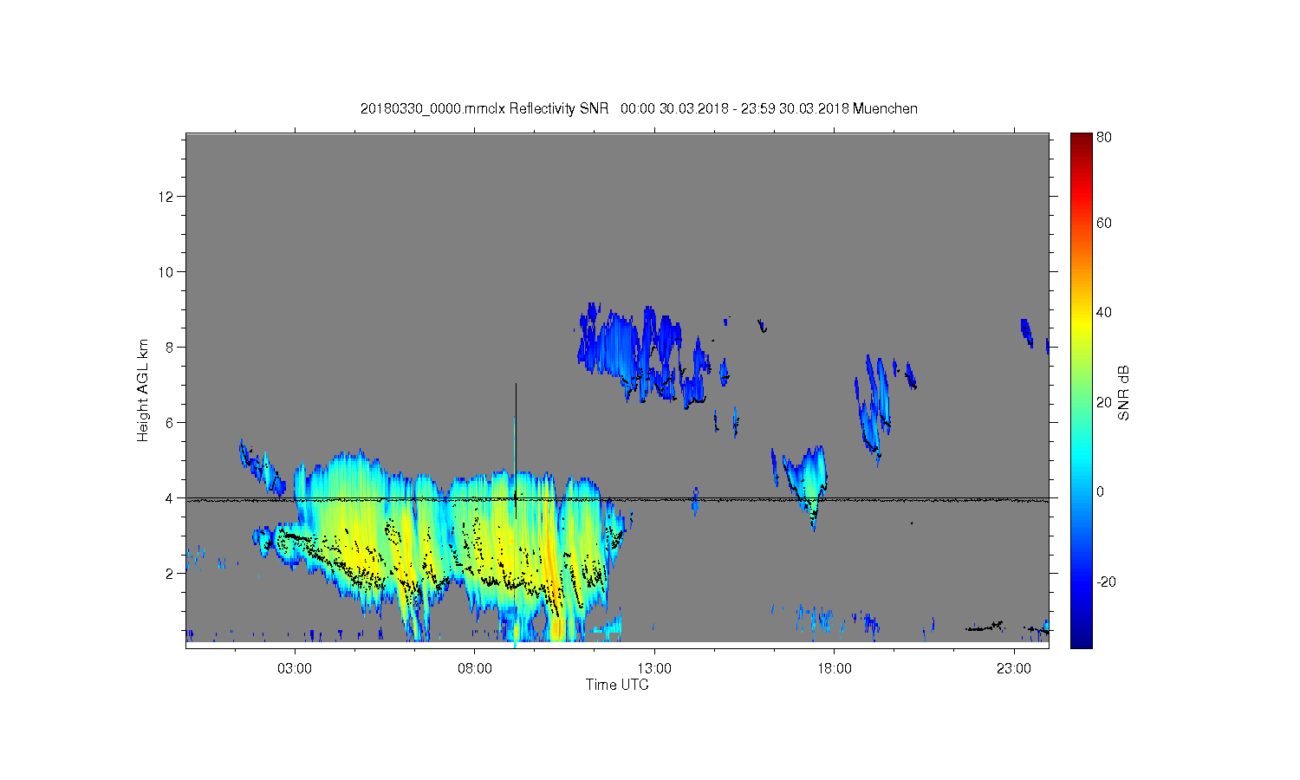Click the colorbar value label 60
The height and width of the screenshot is (780, 1300).
coord(1103,223)
